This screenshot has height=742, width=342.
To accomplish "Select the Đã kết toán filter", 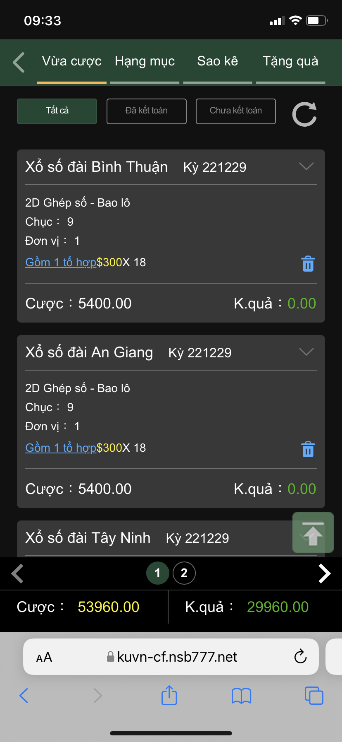I will tap(147, 111).
